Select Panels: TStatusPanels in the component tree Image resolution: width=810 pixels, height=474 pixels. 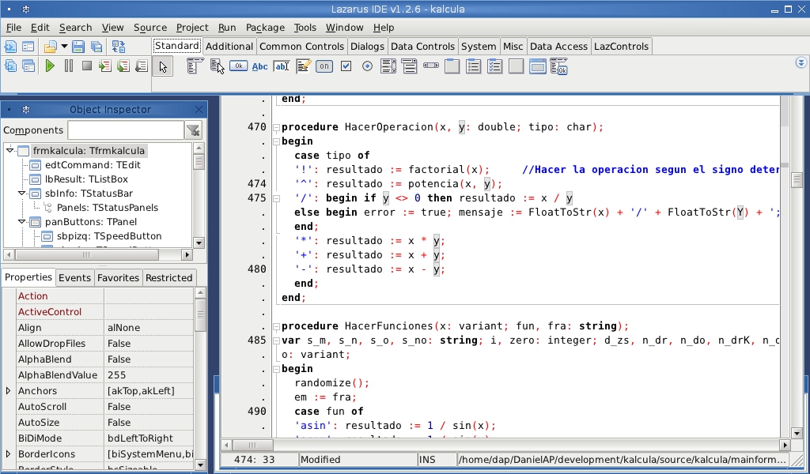(108, 207)
